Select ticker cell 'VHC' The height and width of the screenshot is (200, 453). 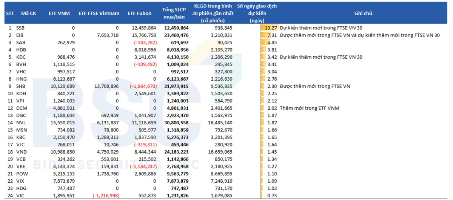point(21,72)
